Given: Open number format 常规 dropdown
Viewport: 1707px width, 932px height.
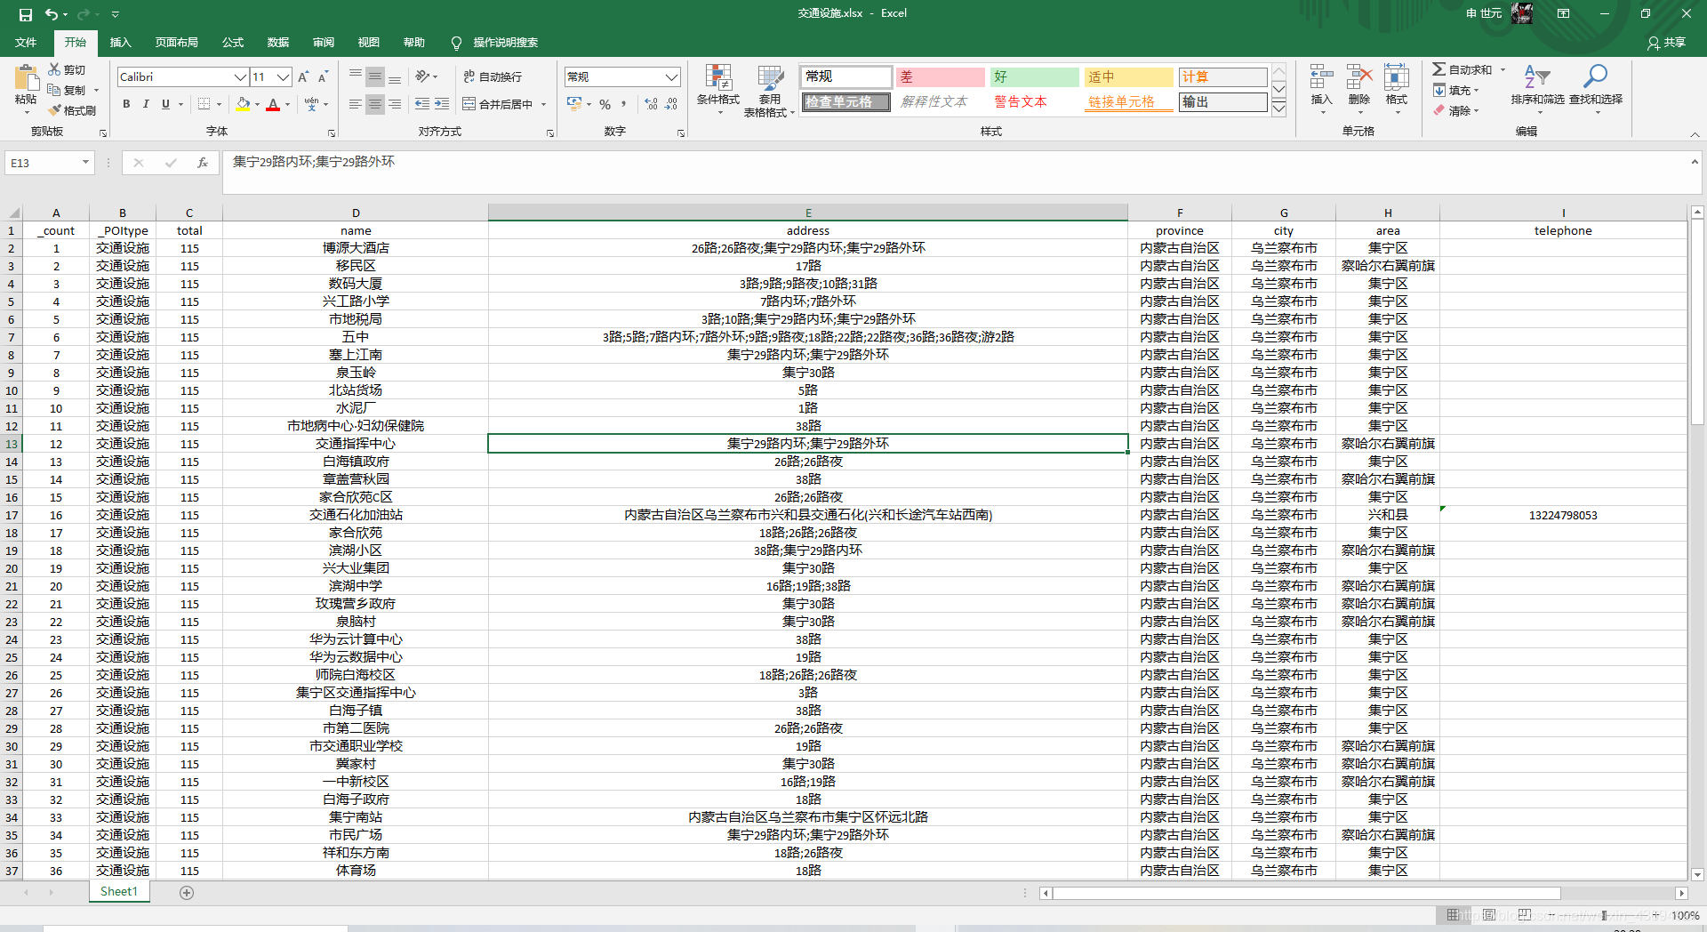Looking at the screenshot, I should coord(672,77).
